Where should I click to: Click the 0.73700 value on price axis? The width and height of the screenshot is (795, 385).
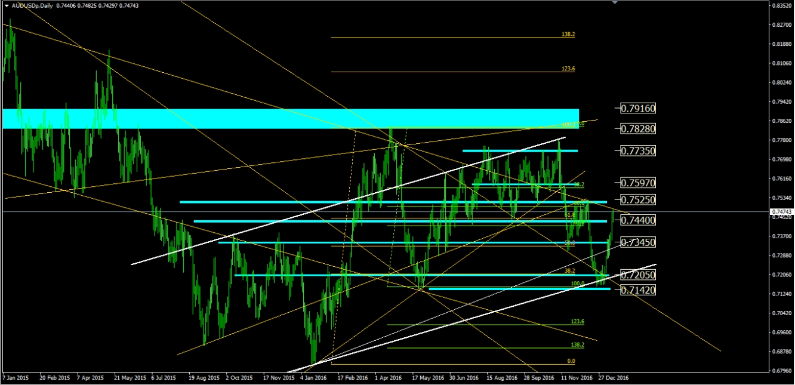tap(782, 236)
